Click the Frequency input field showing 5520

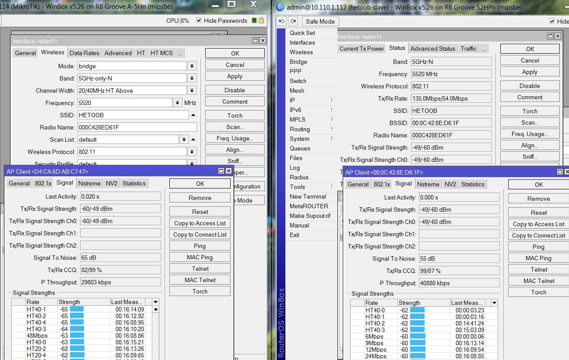(125, 103)
